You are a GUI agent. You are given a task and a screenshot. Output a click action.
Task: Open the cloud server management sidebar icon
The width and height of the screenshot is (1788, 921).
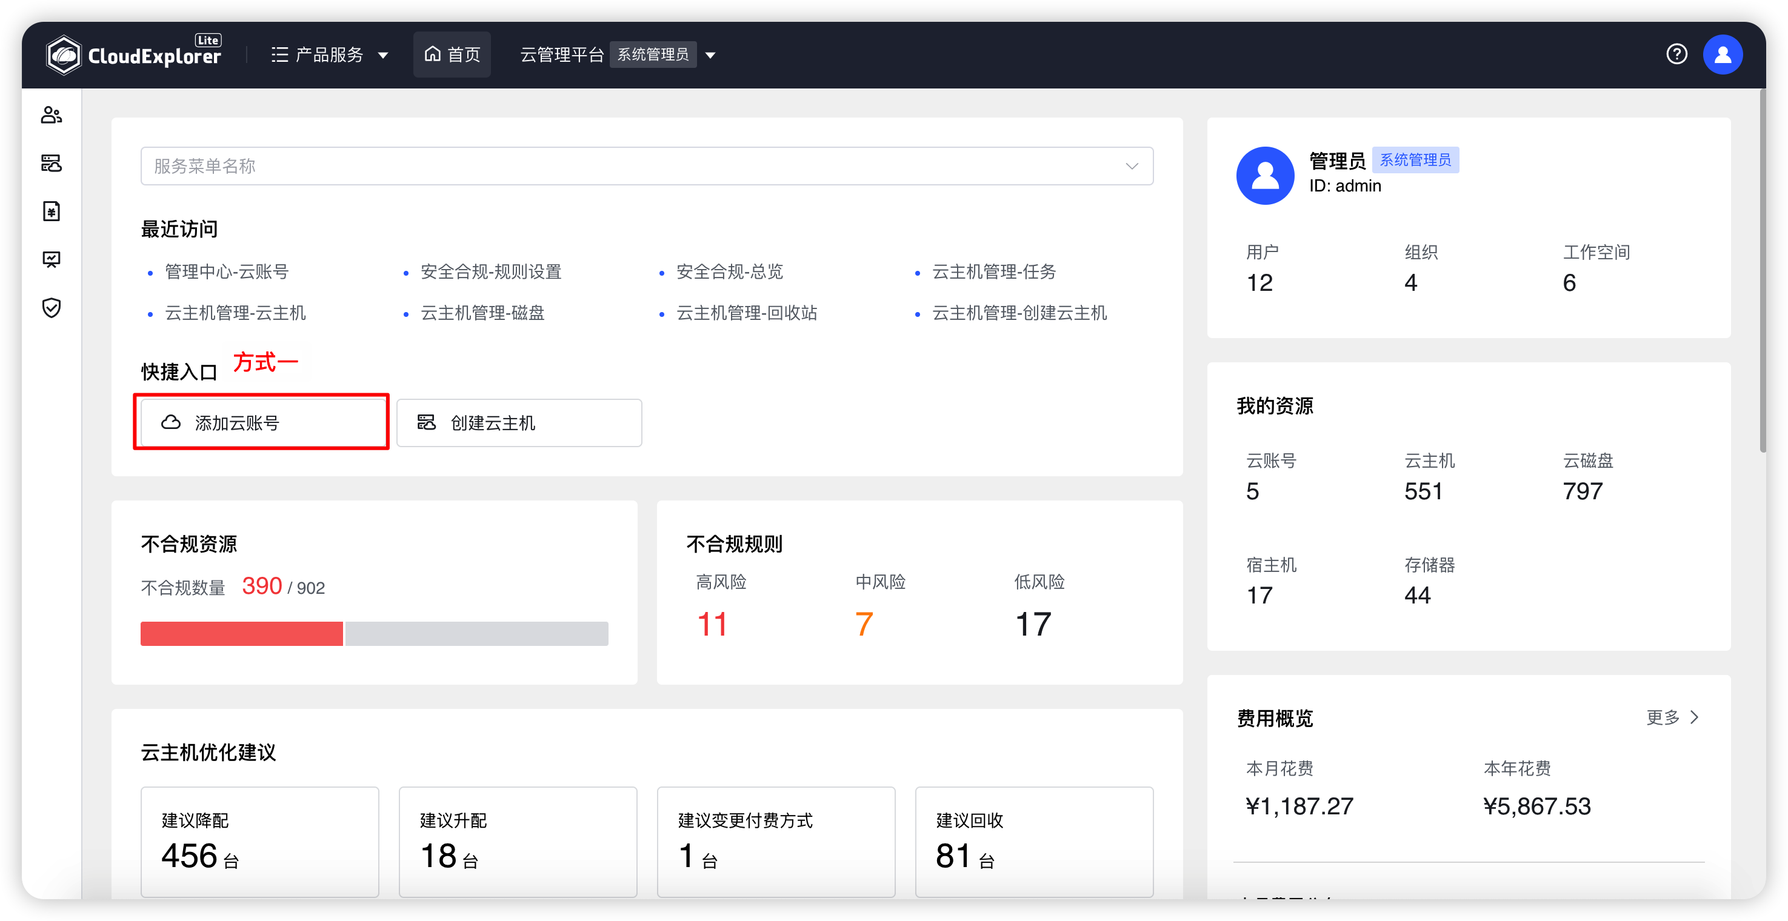coord(52,163)
